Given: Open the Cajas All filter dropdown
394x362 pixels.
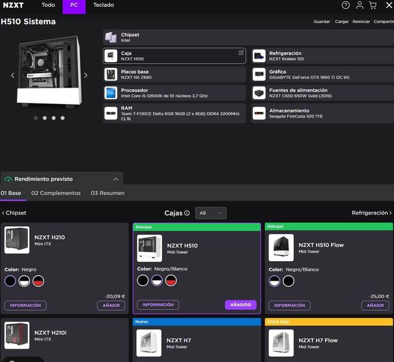Looking at the screenshot, I should (211, 213).
